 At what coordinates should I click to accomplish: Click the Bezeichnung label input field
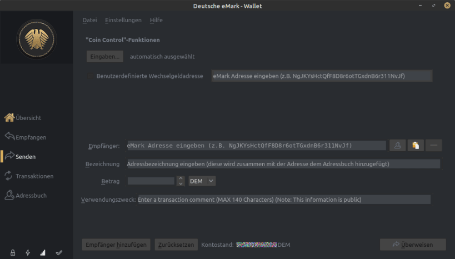click(x=283, y=164)
